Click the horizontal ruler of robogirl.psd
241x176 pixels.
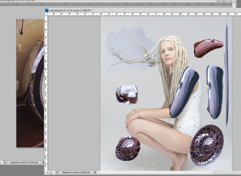144,14
